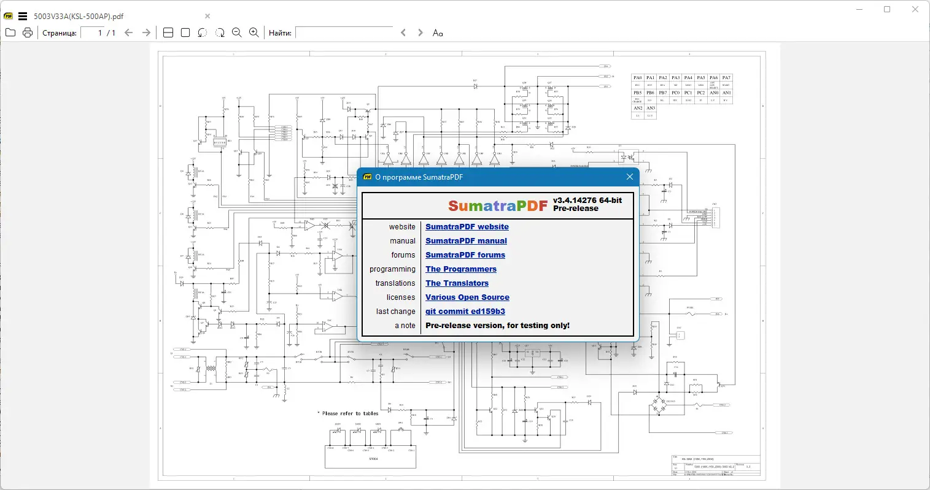The image size is (930, 490).
Task: Rotate the page counterclockwise
Action: click(203, 33)
